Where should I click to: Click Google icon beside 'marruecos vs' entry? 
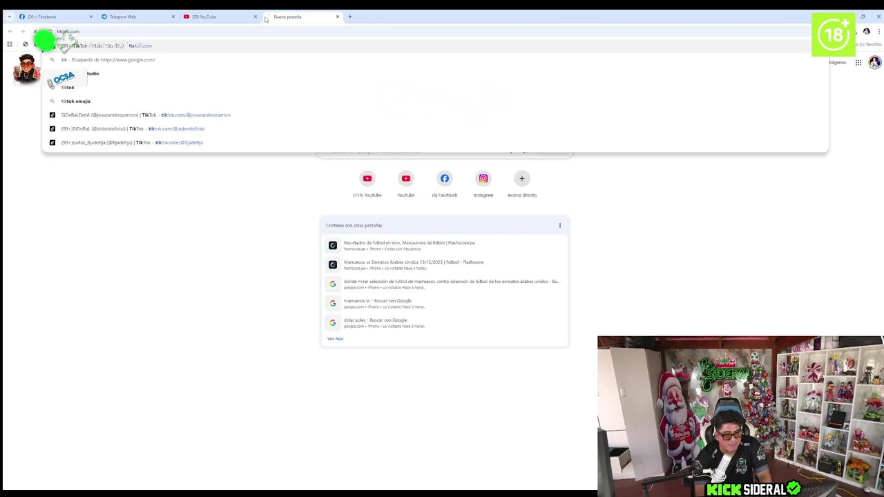pos(333,303)
